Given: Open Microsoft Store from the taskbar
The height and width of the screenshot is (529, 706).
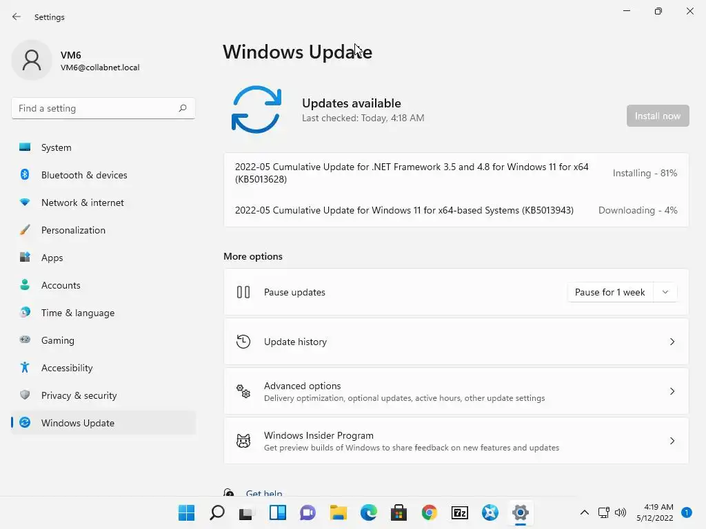Looking at the screenshot, I should tap(399, 512).
